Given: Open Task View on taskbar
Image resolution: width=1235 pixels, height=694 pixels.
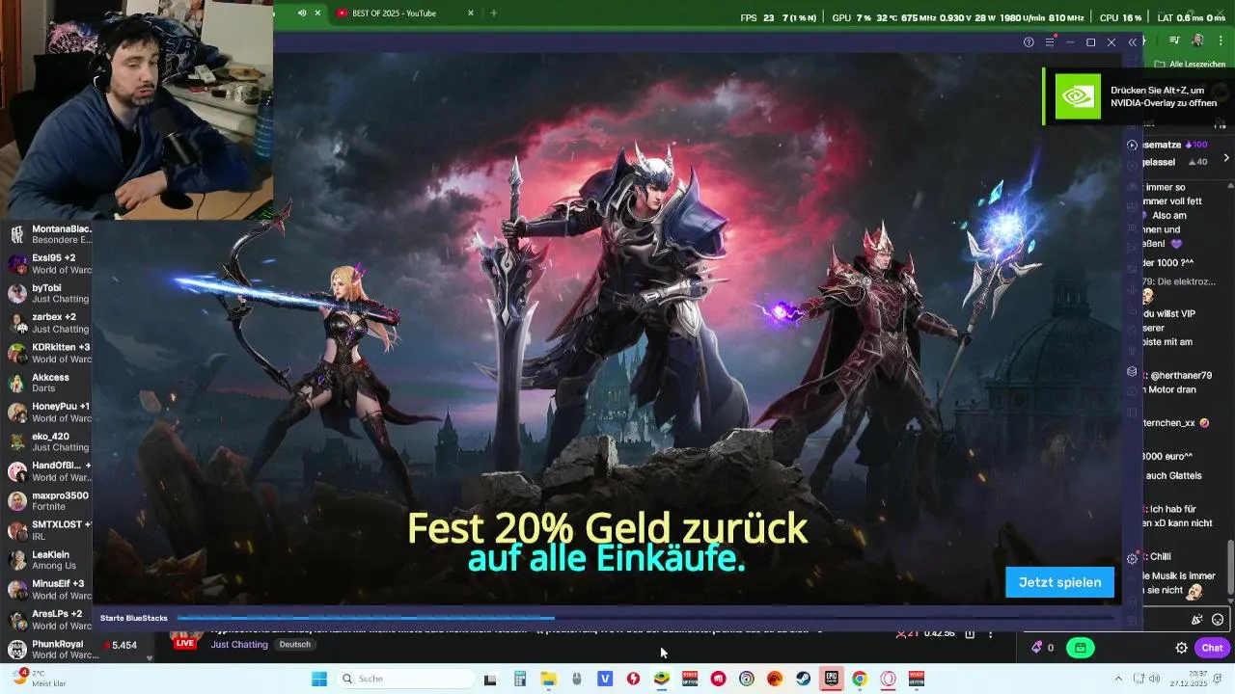Looking at the screenshot, I should pos(490,679).
